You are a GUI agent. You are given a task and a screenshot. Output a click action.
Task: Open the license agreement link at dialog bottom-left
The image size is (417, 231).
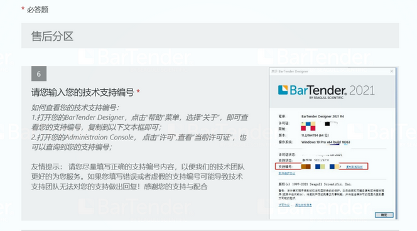click(284, 205)
